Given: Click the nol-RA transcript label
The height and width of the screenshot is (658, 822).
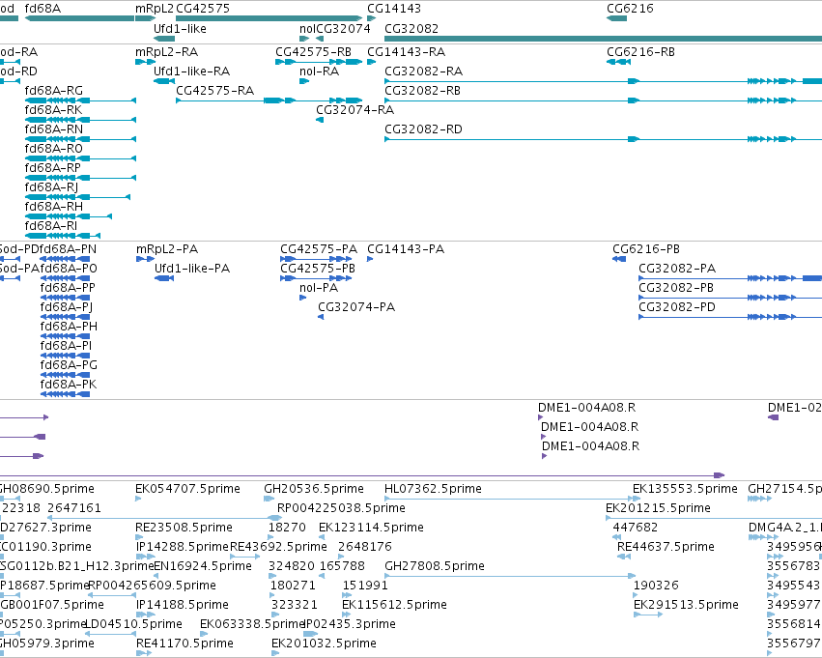Looking at the screenshot, I should pos(320,72).
